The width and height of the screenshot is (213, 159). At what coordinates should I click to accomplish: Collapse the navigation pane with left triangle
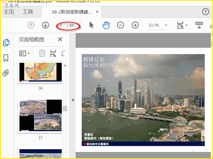(x=73, y=100)
